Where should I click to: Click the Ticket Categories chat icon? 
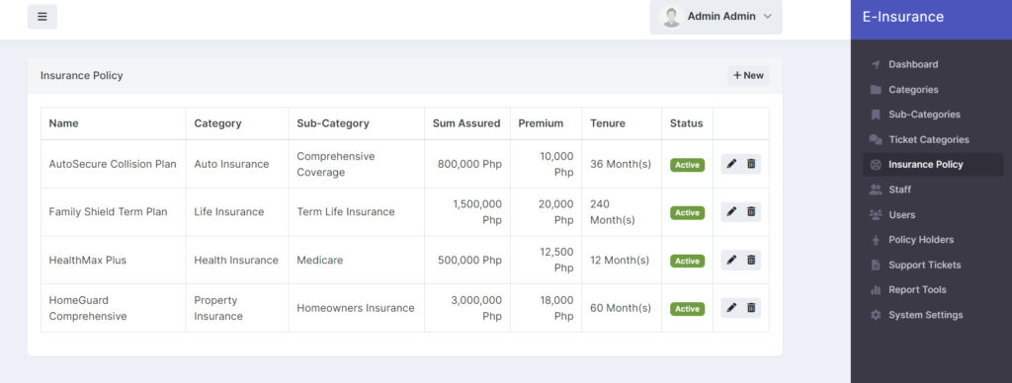tap(876, 139)
